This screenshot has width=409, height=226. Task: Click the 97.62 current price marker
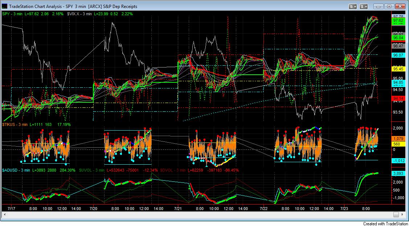click(399, 21)
